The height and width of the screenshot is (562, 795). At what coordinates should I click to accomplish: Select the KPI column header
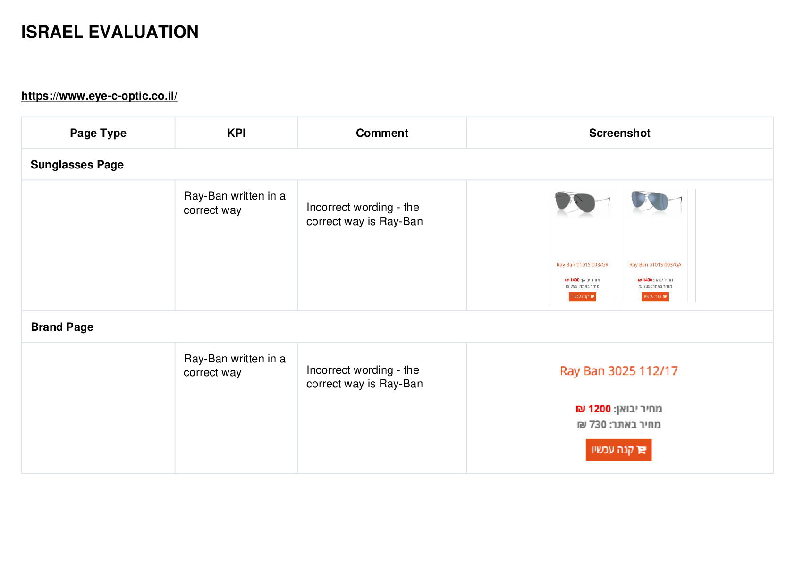(x=236, y=133)
